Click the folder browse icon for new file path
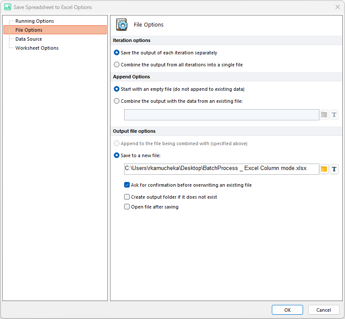This screenshot has width=345, height=319. (324, 169)
